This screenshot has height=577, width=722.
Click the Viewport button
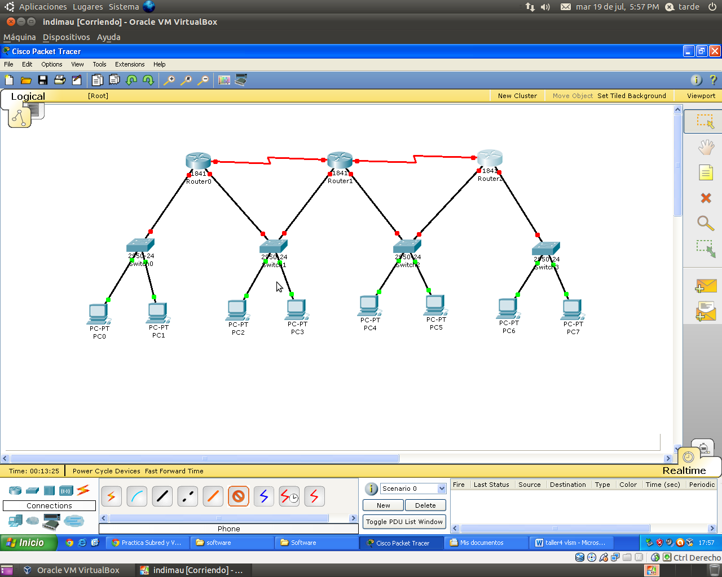pyautogui.click(x=701, y=96)
